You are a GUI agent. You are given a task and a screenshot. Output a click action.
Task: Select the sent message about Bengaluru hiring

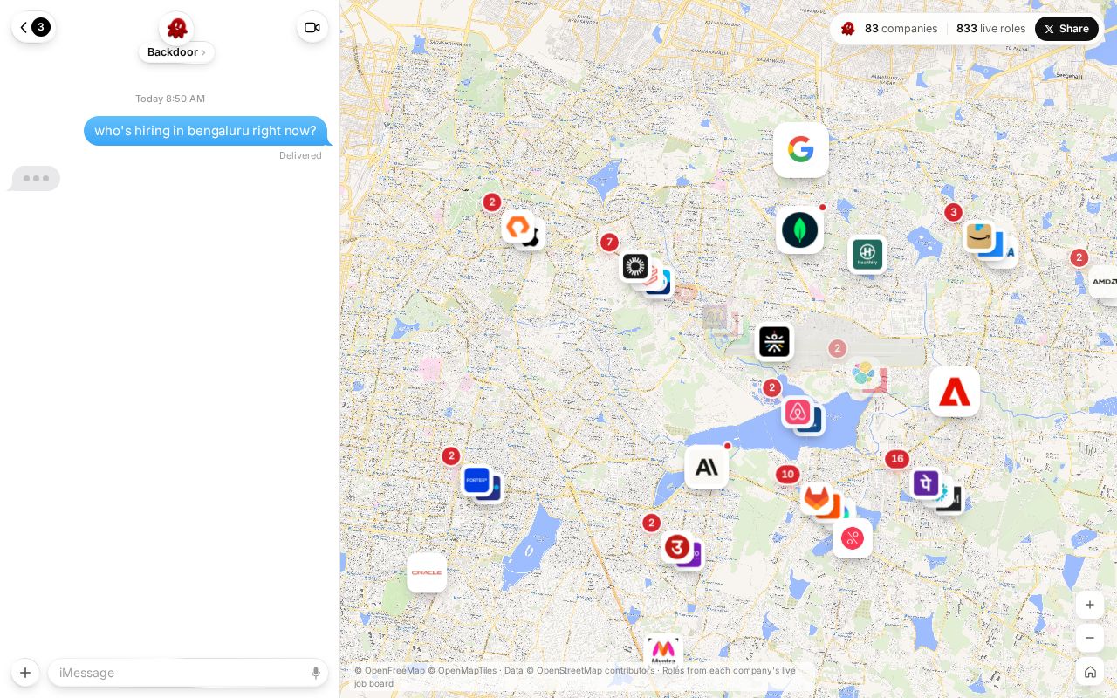pos(205,131)
